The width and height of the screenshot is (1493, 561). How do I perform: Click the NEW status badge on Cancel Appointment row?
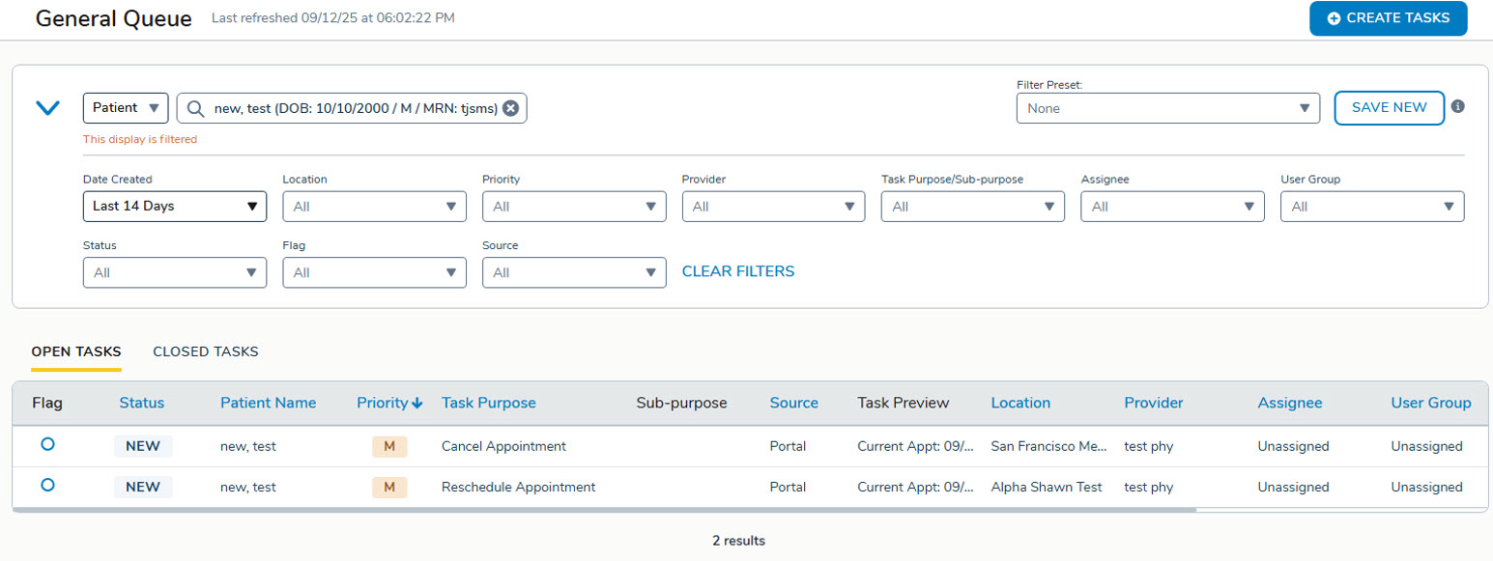143,446
